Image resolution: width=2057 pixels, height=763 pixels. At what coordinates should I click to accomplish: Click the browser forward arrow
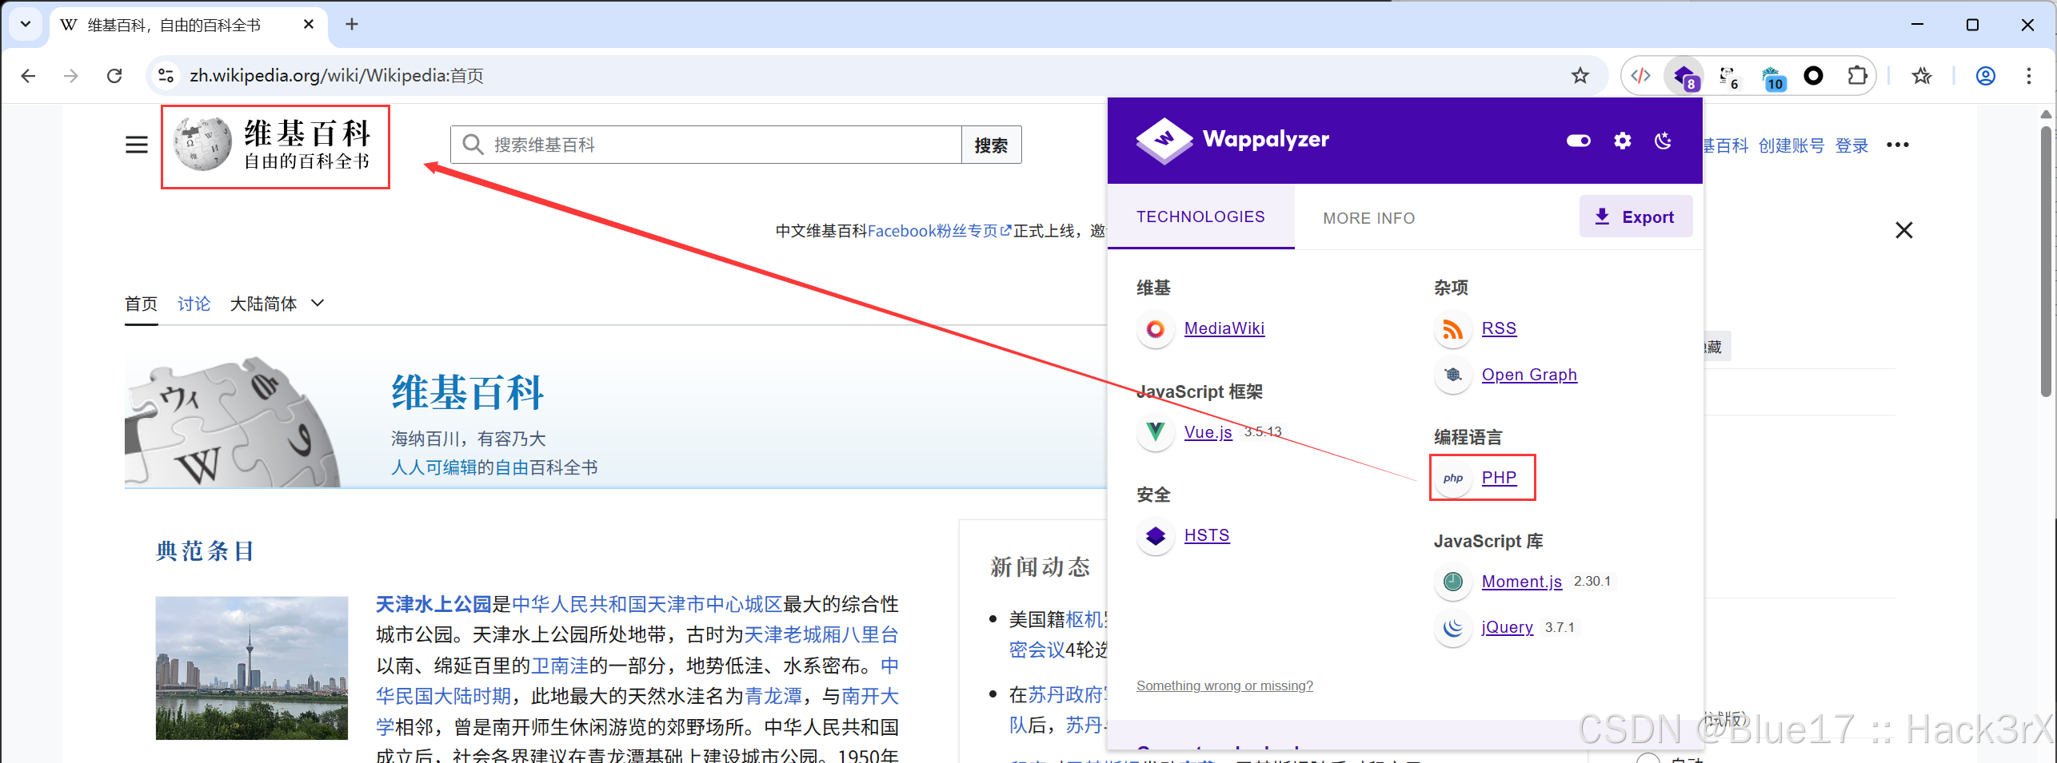click(x=71, y=76)
